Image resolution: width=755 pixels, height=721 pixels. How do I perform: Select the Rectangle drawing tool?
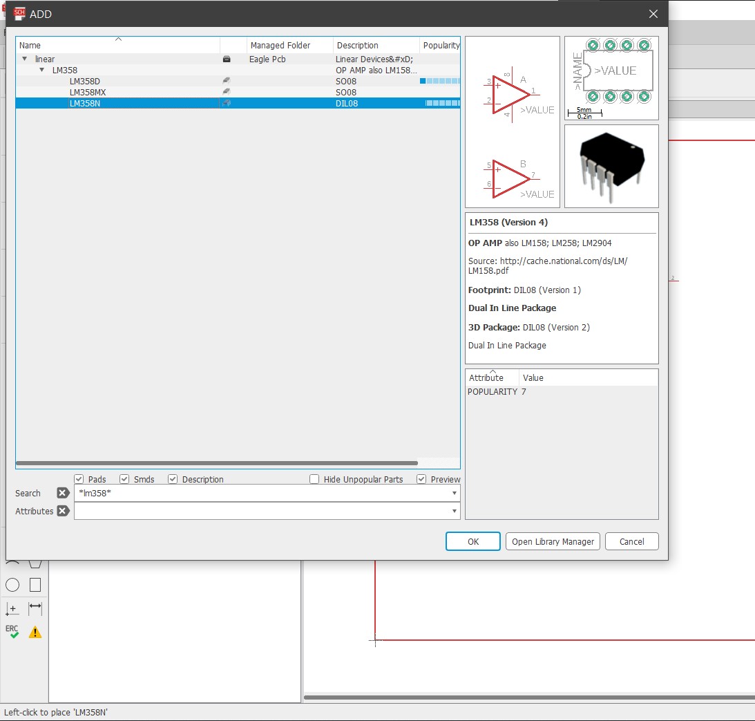[35, 585]
